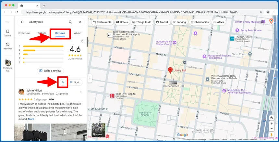The image size is (279, 142).
Task: Click Wills Eye Hospital marker
Action: pyautogui.click(x=112, y=96)
